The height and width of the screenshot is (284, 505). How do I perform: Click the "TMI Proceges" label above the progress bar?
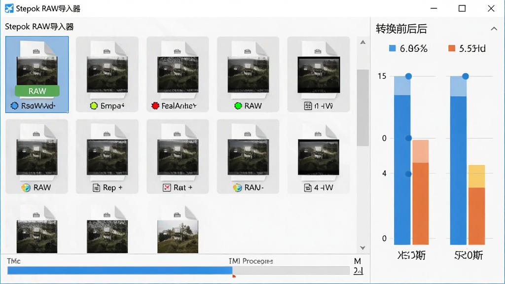251,261
